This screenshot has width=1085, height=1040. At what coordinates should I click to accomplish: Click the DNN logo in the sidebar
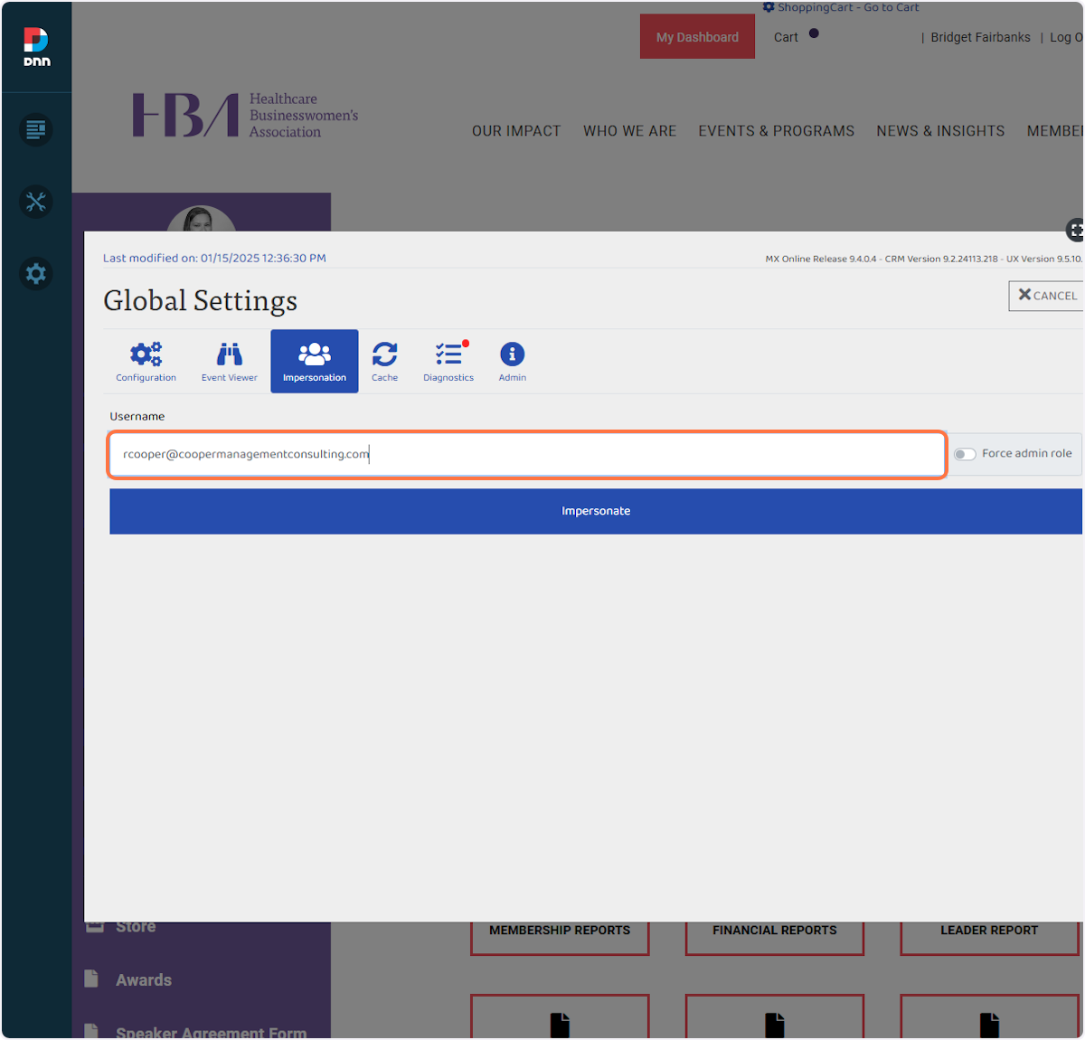click(x=36, y=47)
